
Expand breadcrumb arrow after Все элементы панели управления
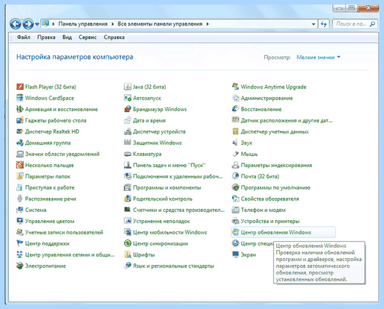(x=207, y=24)
